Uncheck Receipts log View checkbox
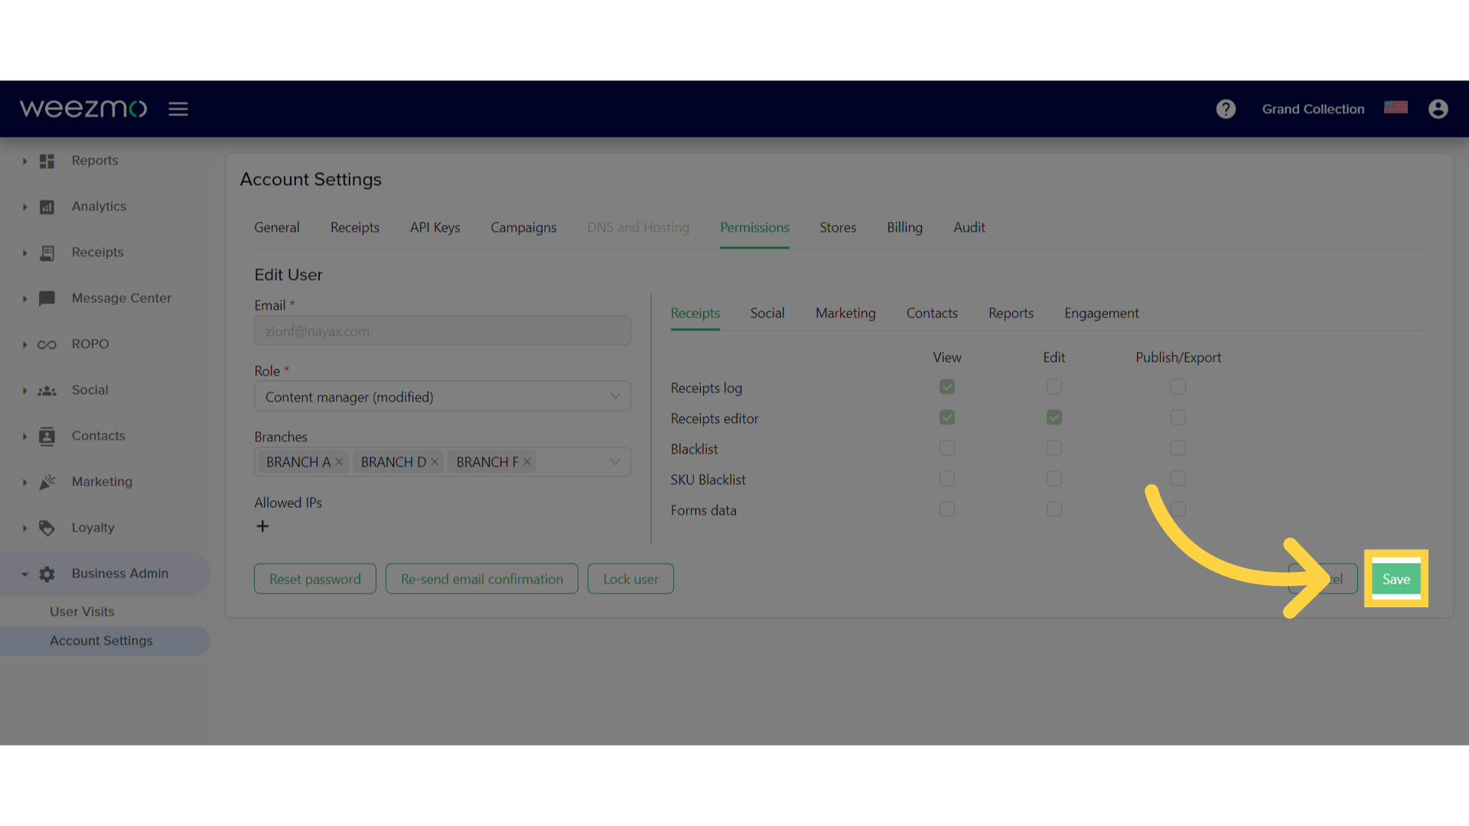Image resolution: width=1469 pixels, height=826 pixels. [x=947, y=387]
